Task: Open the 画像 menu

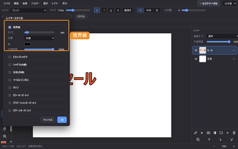Action: click(x=25, y=3)
